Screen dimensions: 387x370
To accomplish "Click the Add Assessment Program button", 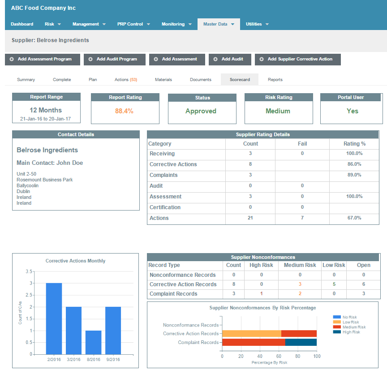I will tap(43, 60).
